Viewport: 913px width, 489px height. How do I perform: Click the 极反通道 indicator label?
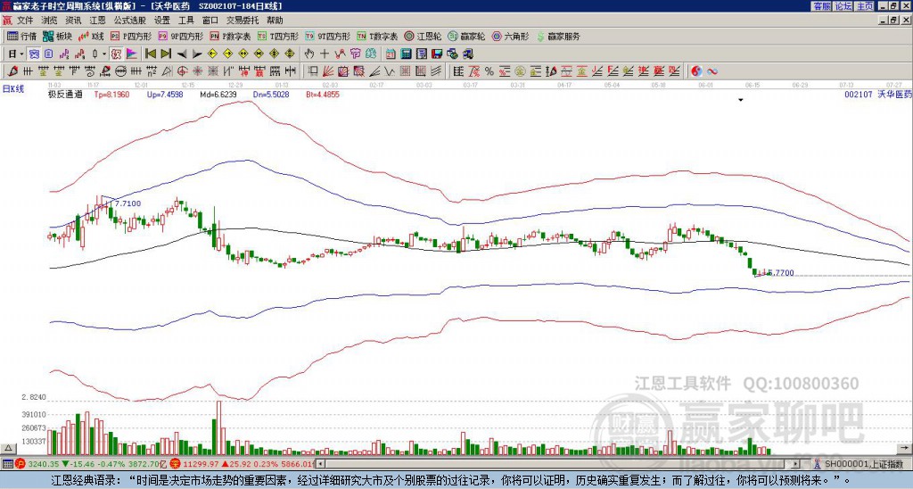(65, 94)
